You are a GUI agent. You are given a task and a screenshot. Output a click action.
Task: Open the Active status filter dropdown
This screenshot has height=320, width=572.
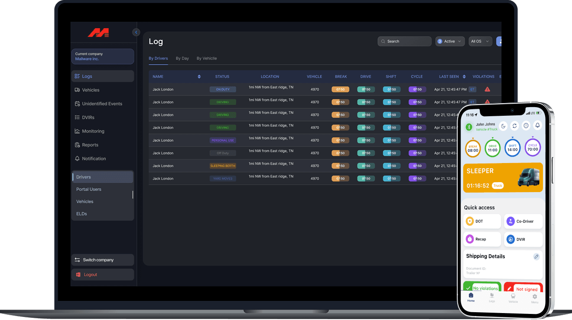click(x=450, y=41)
